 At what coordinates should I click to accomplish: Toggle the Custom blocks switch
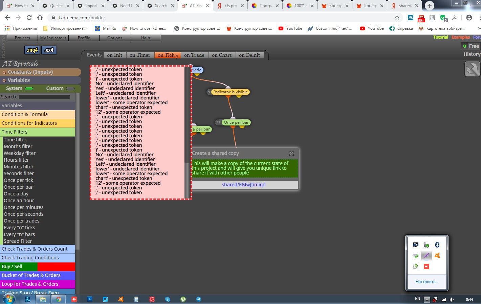tap(70, 89)
